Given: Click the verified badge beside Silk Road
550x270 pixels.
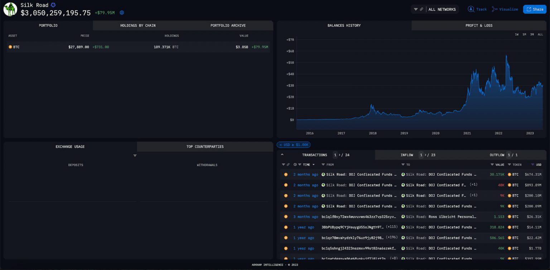Looking at the screenshot, I should coord(53,5).
